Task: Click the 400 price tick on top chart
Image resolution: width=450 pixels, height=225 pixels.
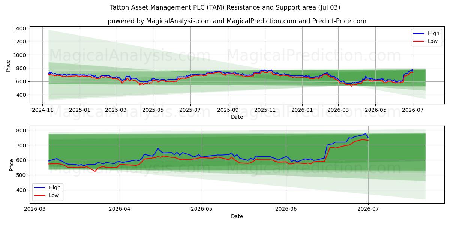Action: click(21, 95)
